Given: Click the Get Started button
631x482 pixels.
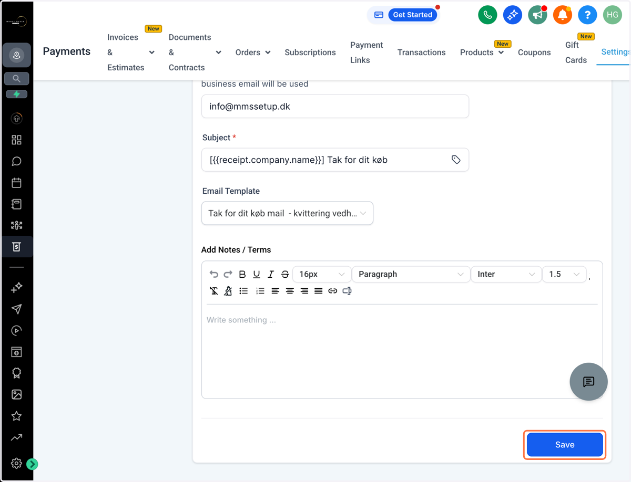Looking at the screenshot, I should (413, 15).
